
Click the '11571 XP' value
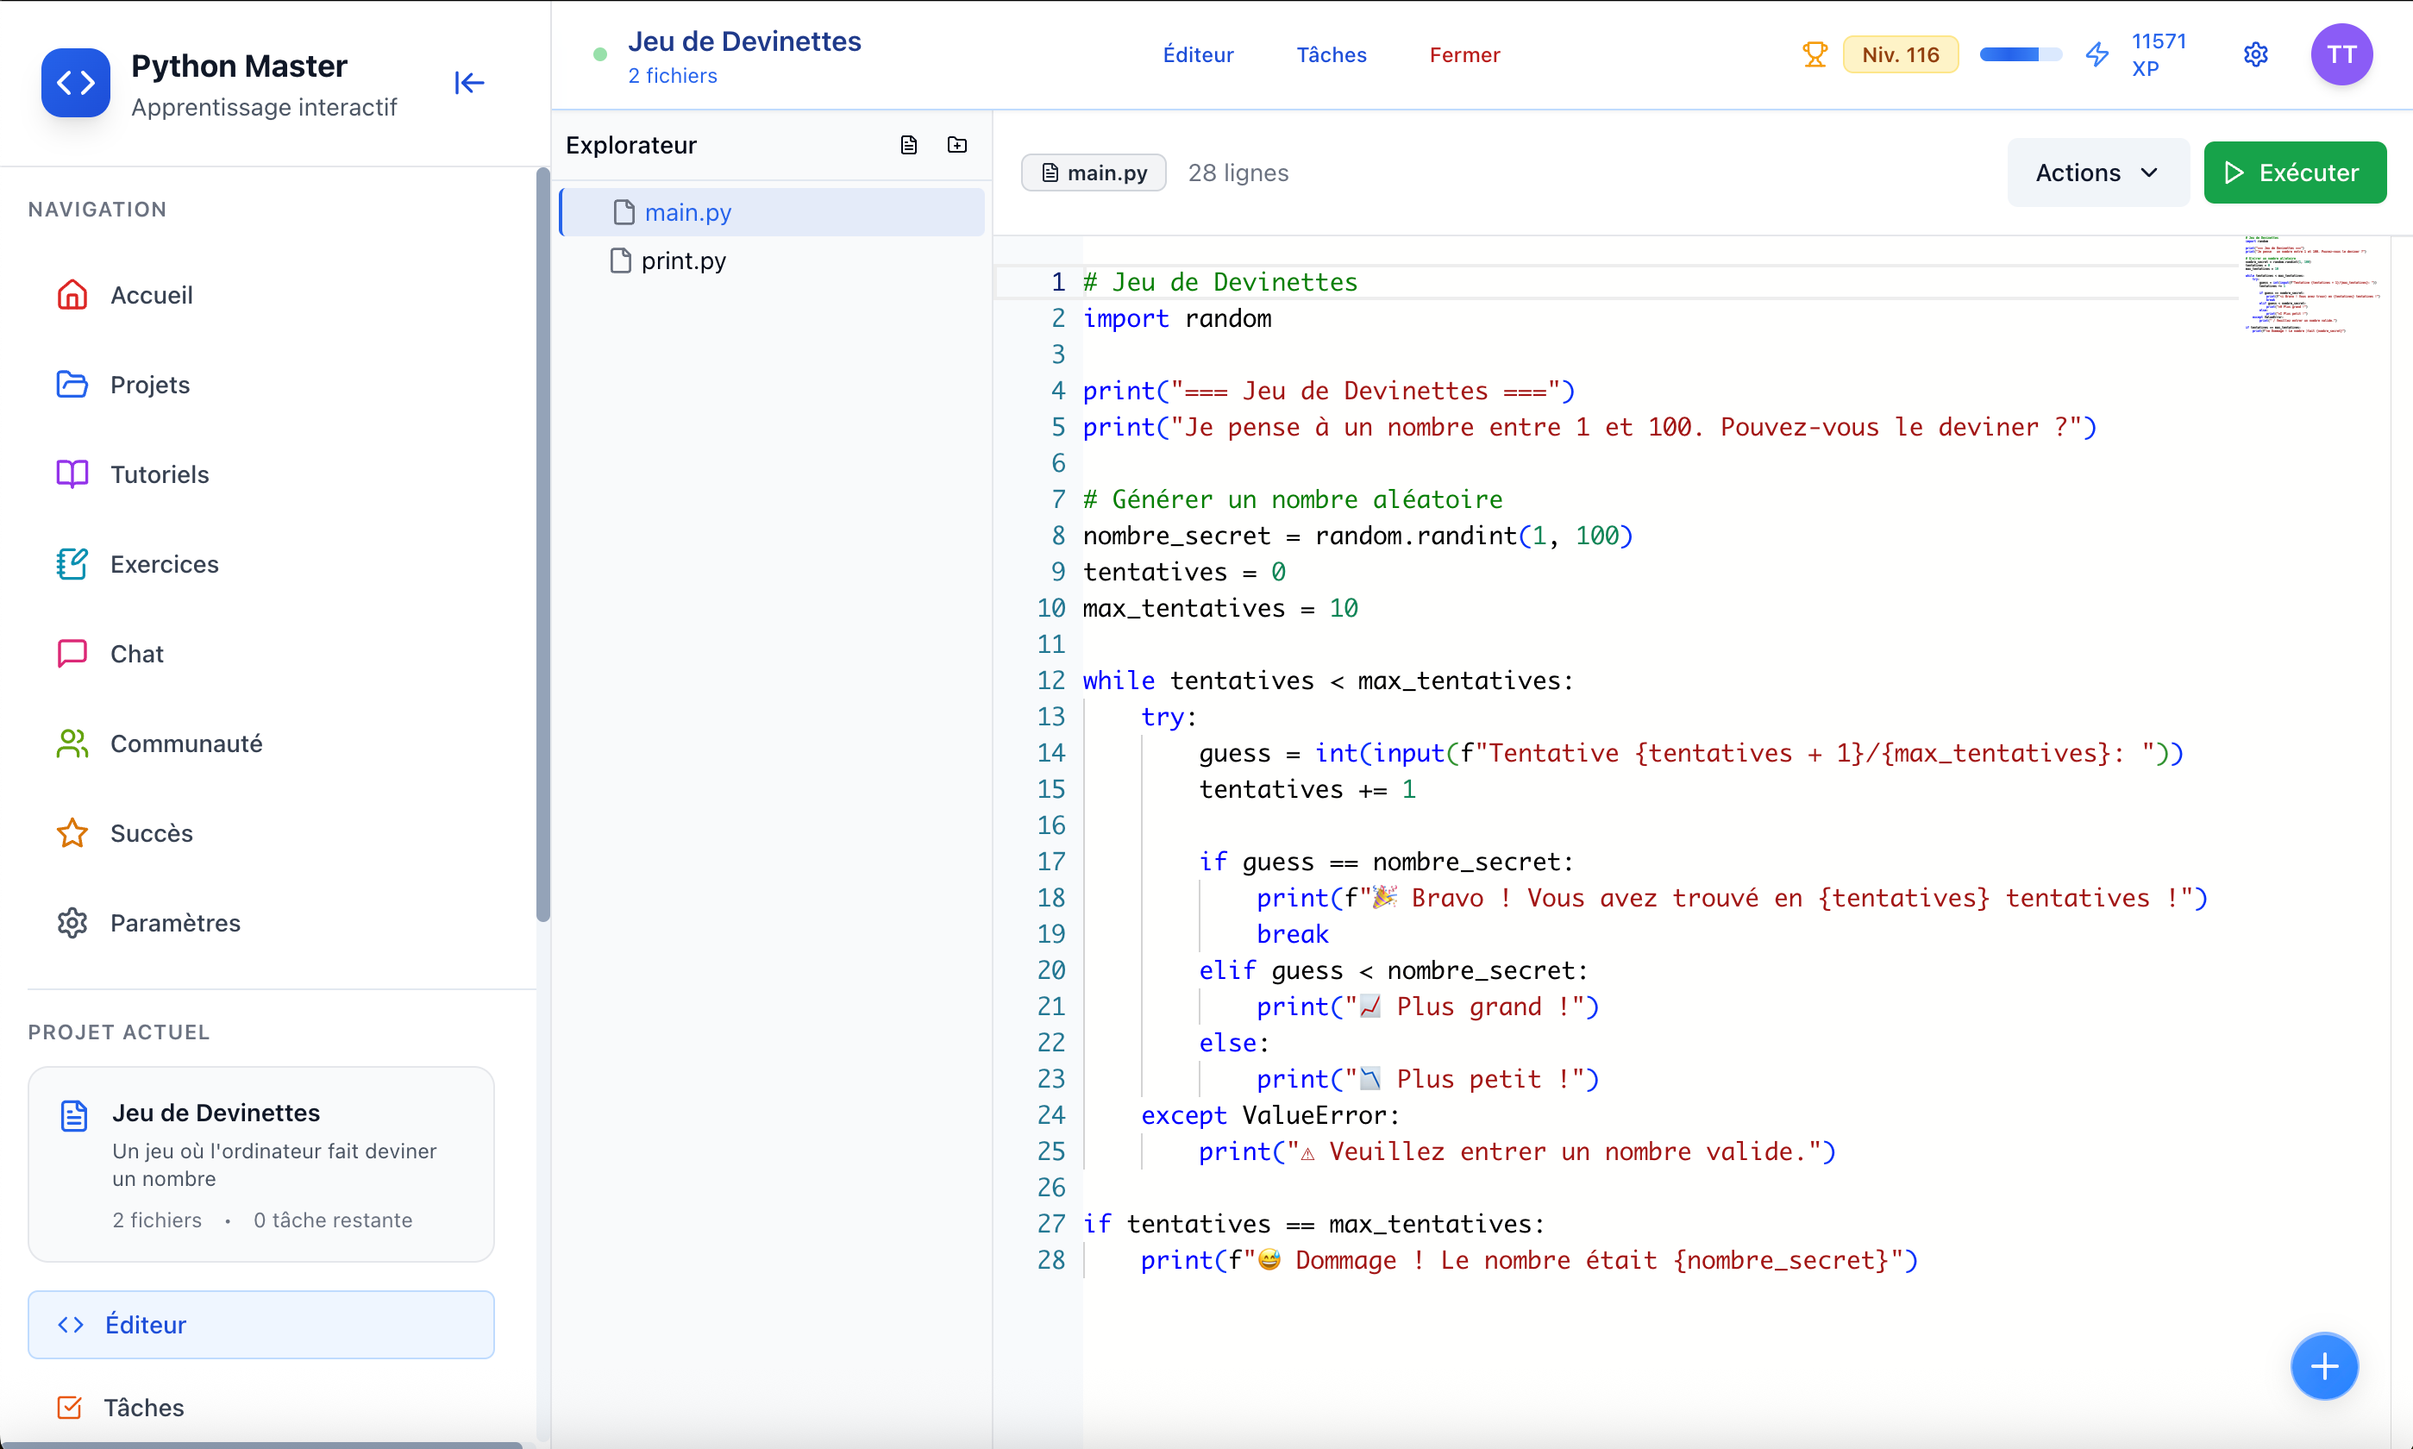[x=2159, y=54]
